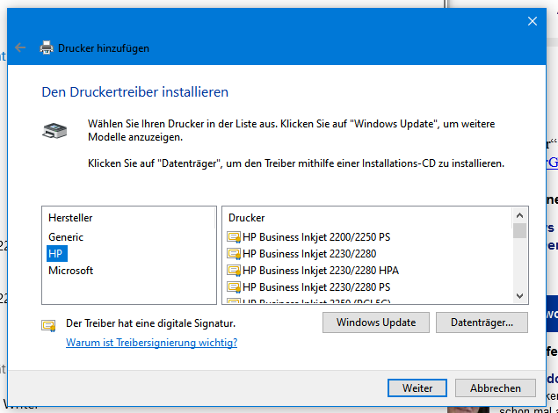Select HP in Hersteller list
The height and width of the screenshot is (413, 558).
[x=57, y=254]
